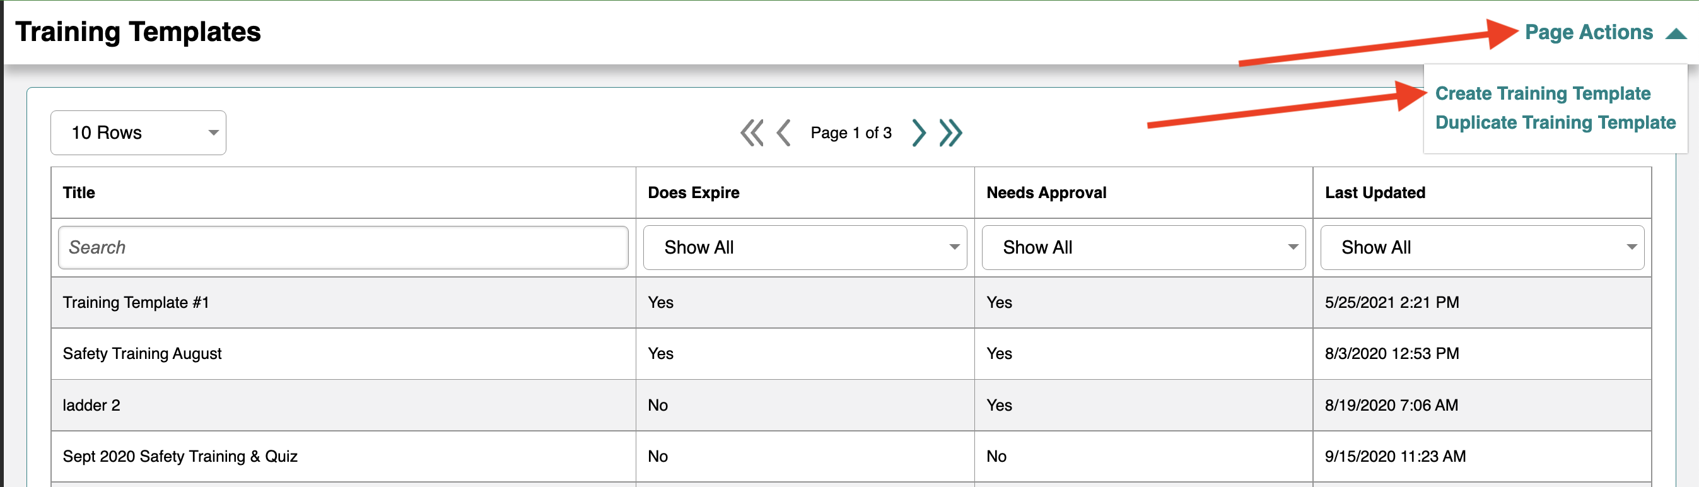Click Needs Approval value for Sept 2020 Safety Training
This screenshot has height=487, width=1699.
996,457
